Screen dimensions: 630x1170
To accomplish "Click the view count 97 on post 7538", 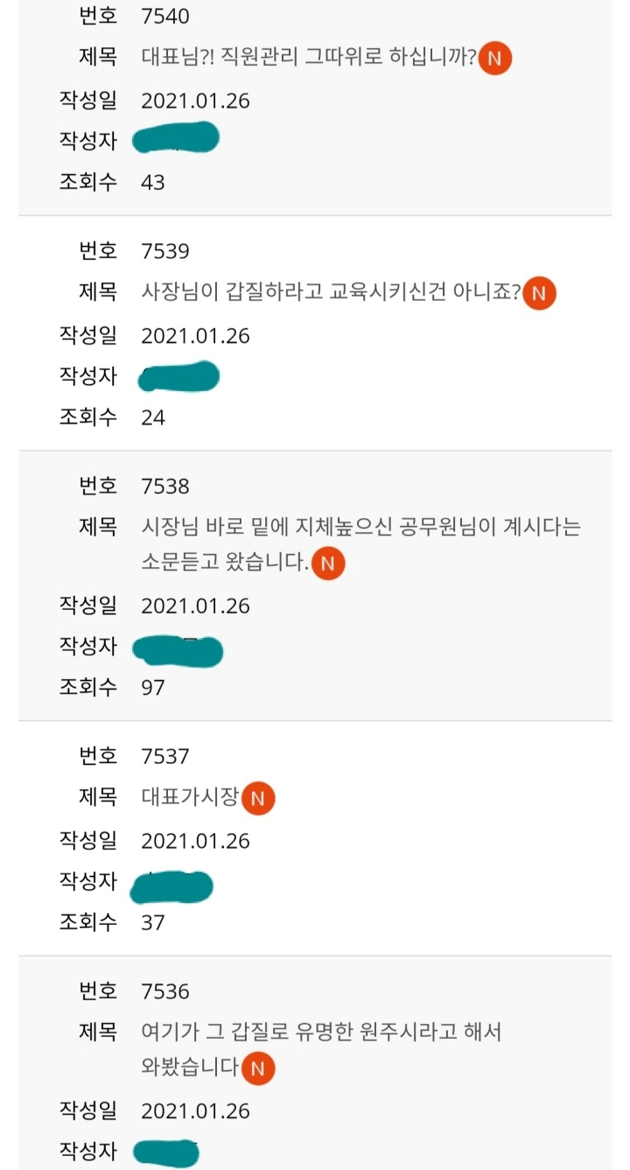I will [153, 688].
